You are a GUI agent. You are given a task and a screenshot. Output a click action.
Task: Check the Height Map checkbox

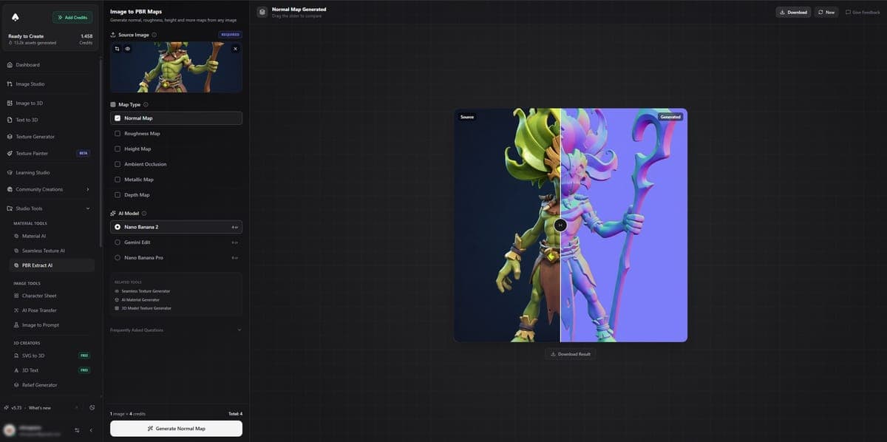tap(118, 149)
